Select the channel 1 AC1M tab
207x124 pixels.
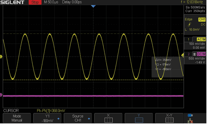point(201,40)
